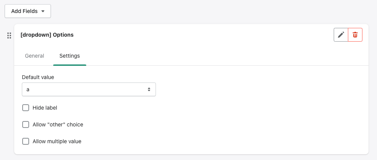Click the pencil edit icon
Screen dimensions: 377x160
click(x=341, y=35)
